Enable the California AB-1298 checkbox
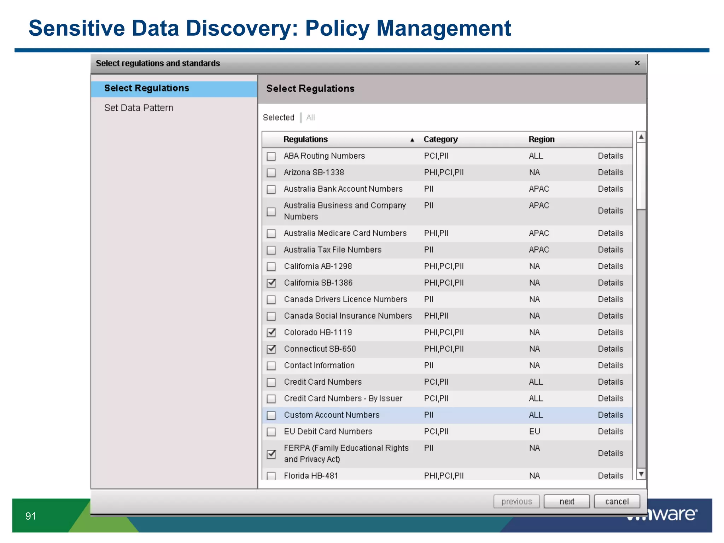Viewport: 724px width, 543px height. point(271,267)
